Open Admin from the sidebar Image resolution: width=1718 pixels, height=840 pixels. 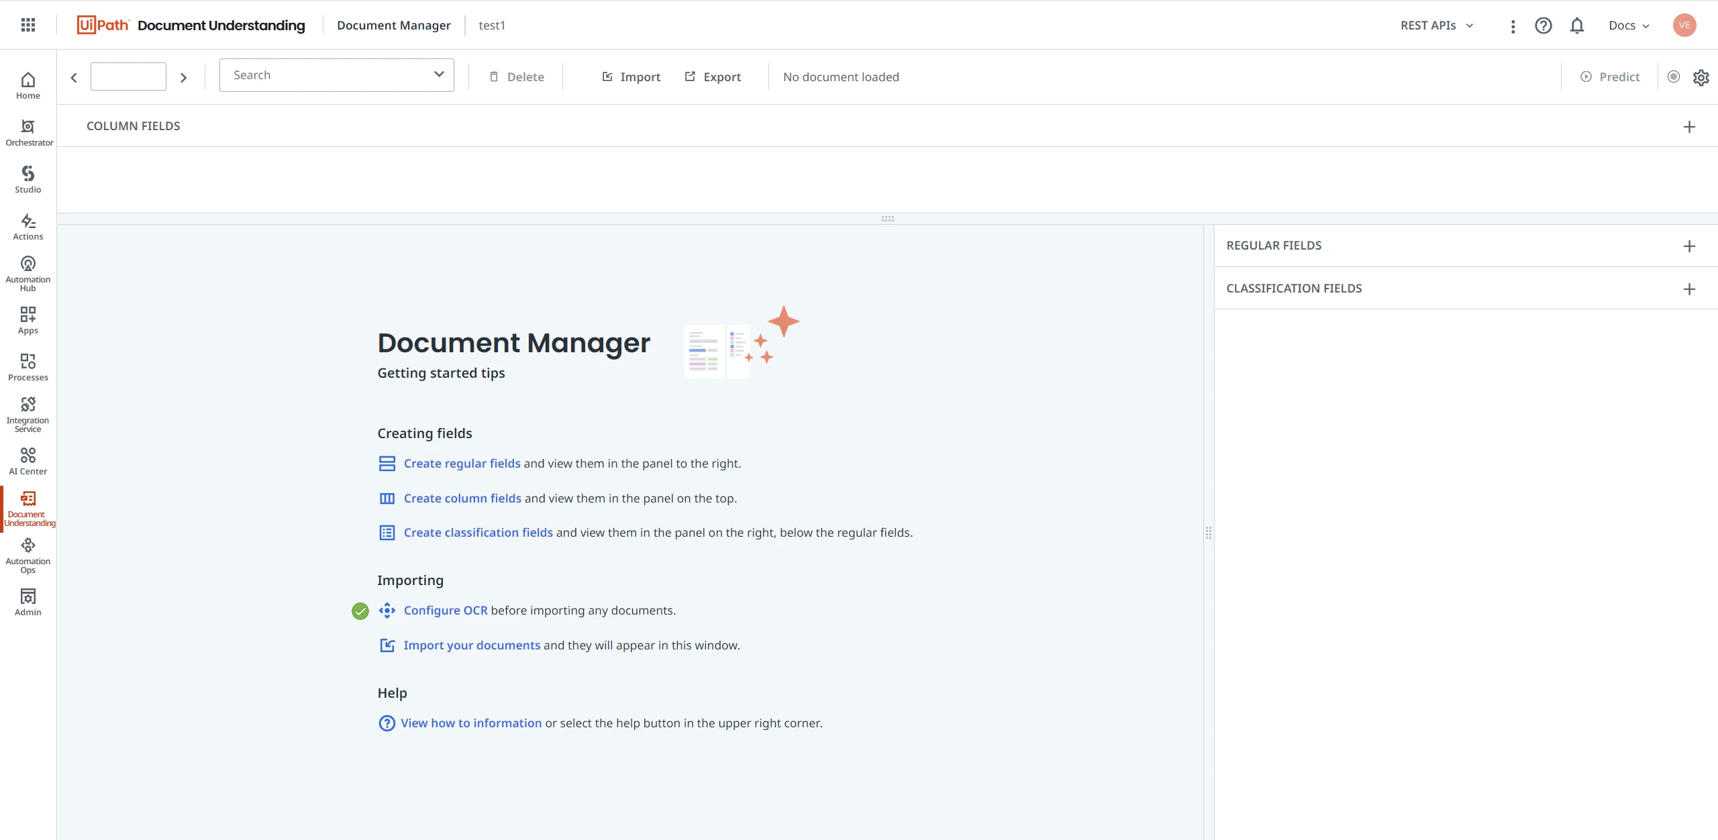point(28,602)
